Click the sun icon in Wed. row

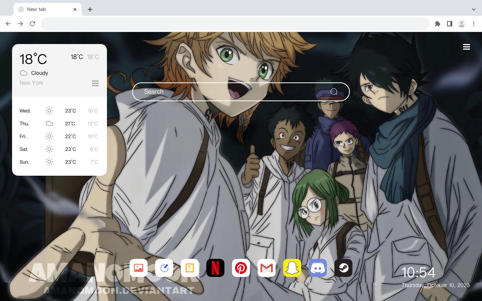(x=49, y=111)
